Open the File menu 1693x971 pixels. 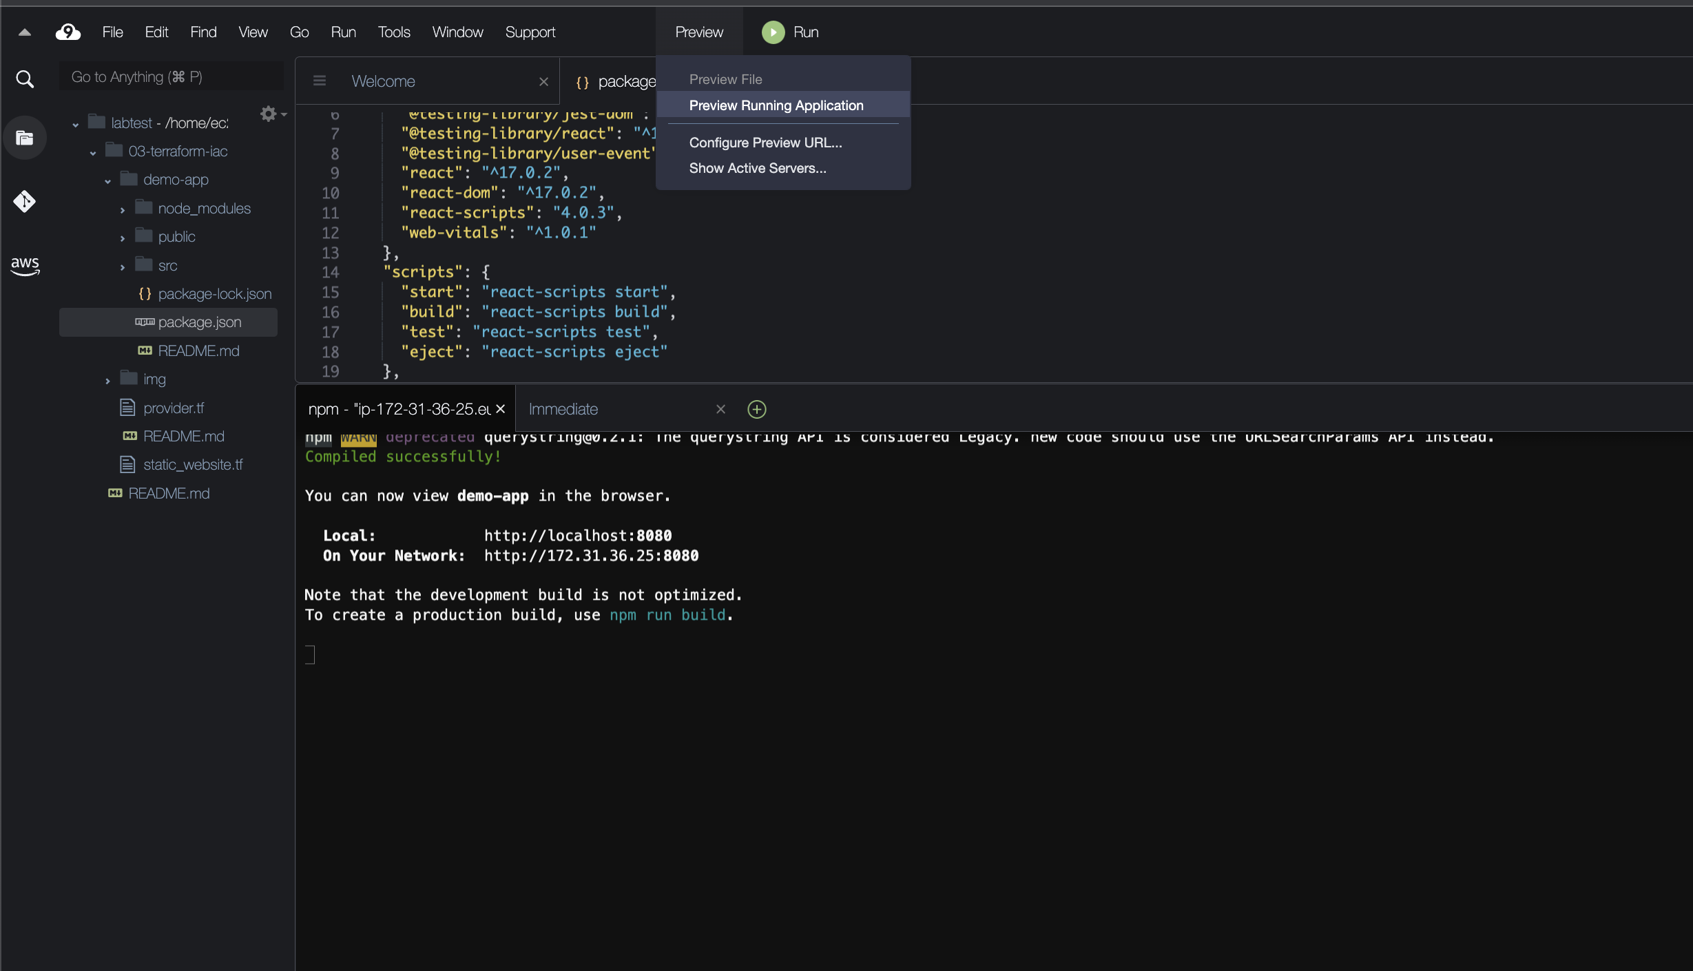click(x=112, y=32)
